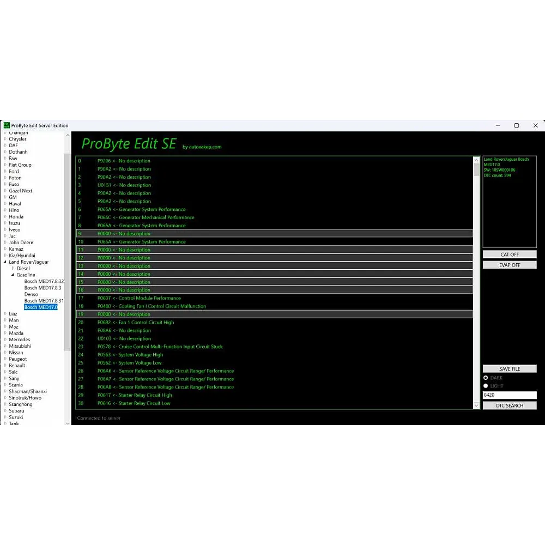Viewport: 545px width, 545px height.
Task: Maximize the ProByte Edit window
Action: 517,125
